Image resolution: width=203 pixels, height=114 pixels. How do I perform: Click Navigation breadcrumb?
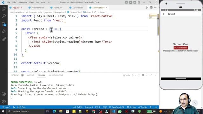click(59, 12)
